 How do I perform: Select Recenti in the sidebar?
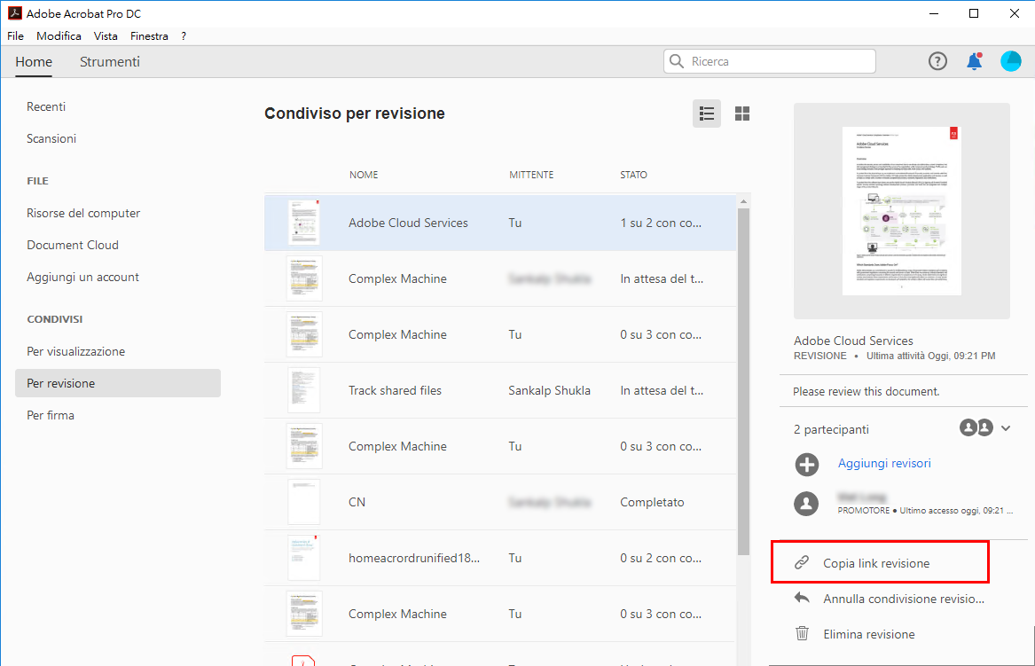point(46,107)
